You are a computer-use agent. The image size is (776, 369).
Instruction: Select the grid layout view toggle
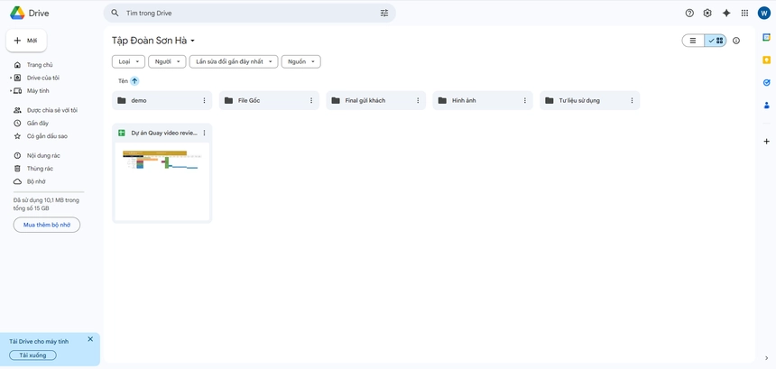pos(716,41)
